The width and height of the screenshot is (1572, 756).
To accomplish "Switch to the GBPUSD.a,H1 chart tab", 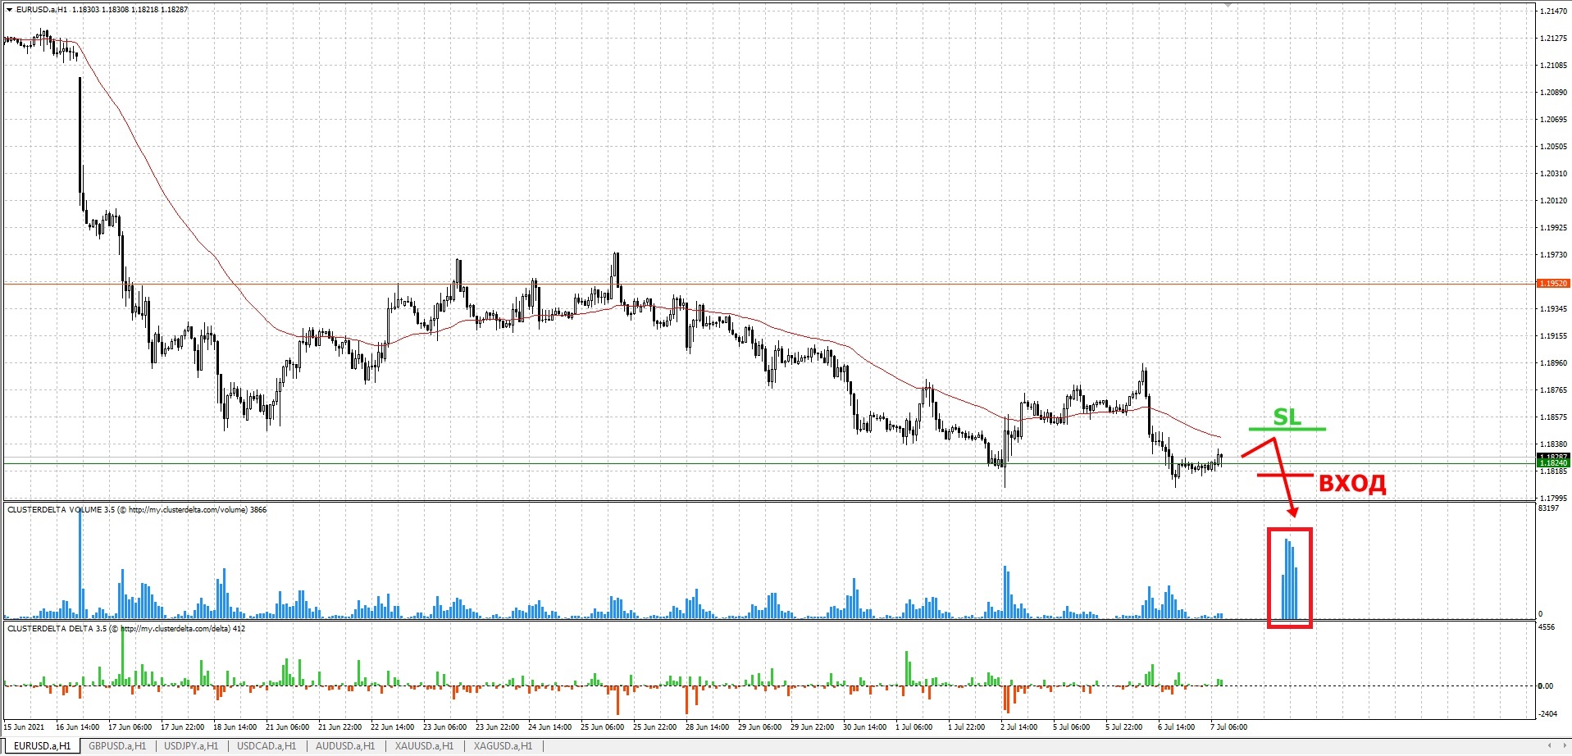I will coord(117,746).
